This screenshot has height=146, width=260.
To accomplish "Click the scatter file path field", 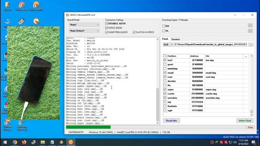I will [210, 45].
